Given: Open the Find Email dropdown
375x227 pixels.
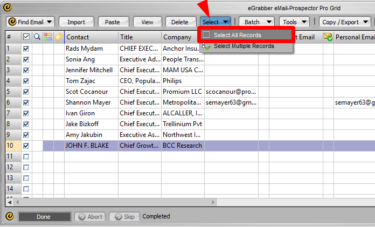Looking at the screenshot, I should pos(31,22).
